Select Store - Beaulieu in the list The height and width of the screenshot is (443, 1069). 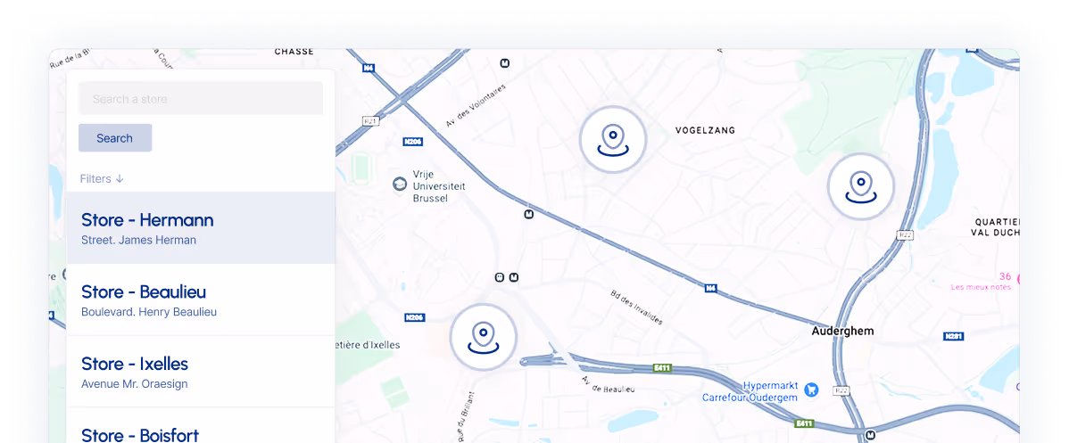pos(201,299)
